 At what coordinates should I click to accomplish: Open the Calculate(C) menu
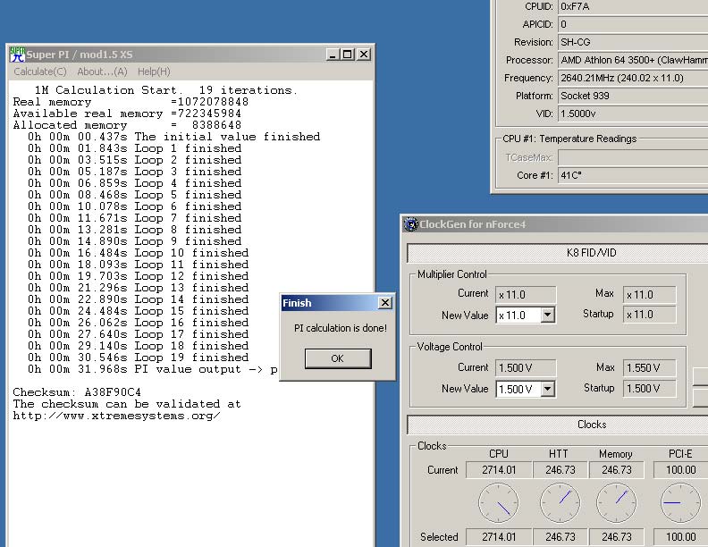click(x=40, y=72)
